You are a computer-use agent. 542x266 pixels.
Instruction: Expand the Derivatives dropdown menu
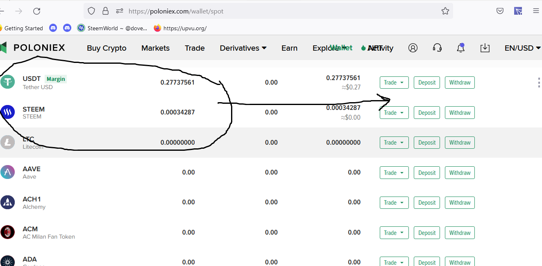tap(243, 48)
